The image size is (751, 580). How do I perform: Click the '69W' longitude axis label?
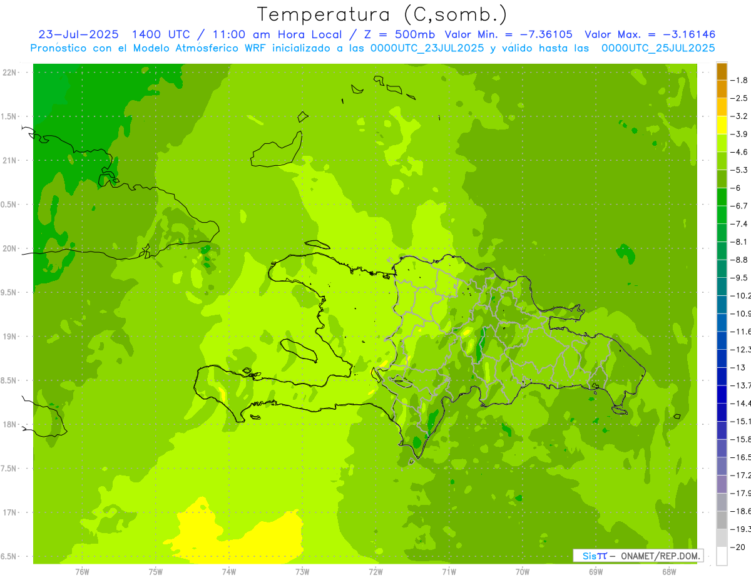coord(595,571)
